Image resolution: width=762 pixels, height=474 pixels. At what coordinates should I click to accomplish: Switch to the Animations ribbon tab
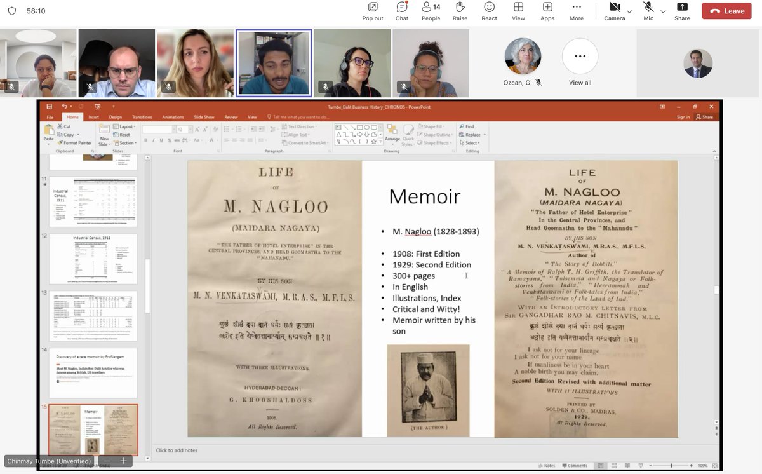point(173,117)
